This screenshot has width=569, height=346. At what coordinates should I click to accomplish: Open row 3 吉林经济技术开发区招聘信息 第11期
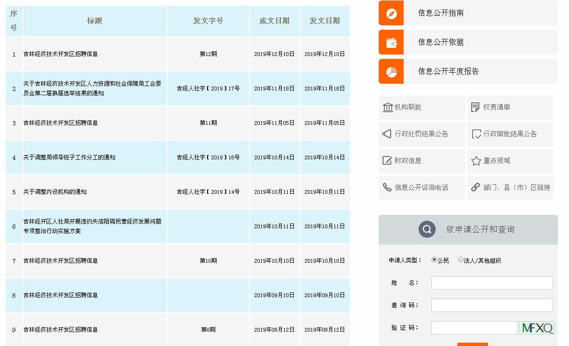point(60,123)
